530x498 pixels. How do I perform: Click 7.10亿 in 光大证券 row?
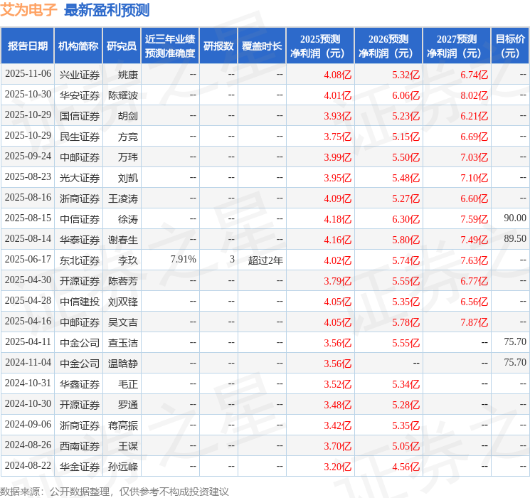[x=475, y=178]
